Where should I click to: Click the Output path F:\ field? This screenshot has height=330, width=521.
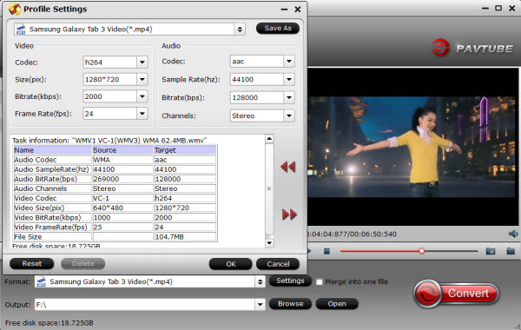pyautogui.click(x=145, y=305)
